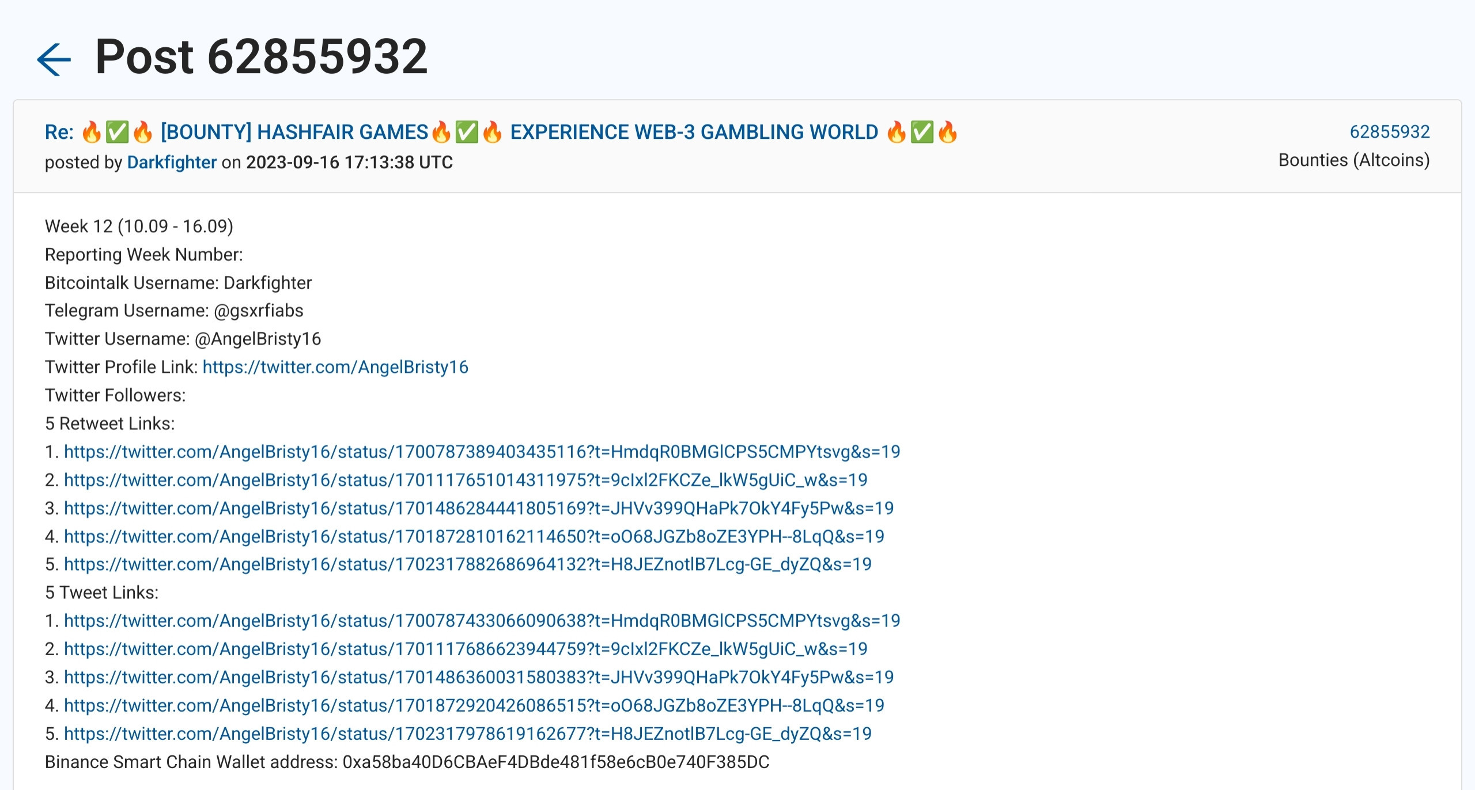Open tweet link ending 1700787433066090638

(x=482, y=621)
